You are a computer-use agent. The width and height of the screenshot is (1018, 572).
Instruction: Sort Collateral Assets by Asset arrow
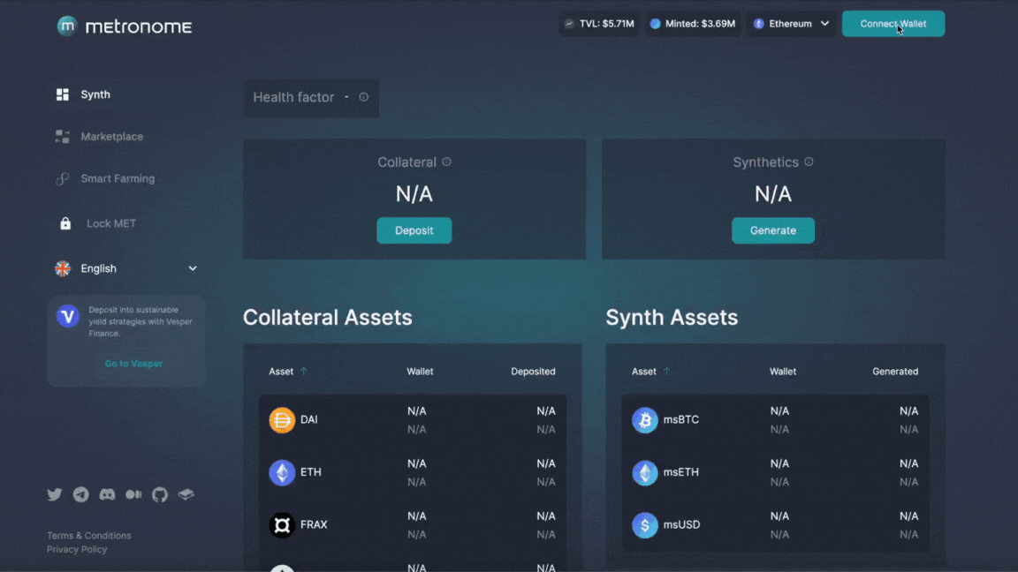(304, 372)
